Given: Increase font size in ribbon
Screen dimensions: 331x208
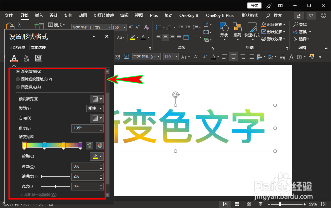Looking at the screenshot, I should 131,27.
